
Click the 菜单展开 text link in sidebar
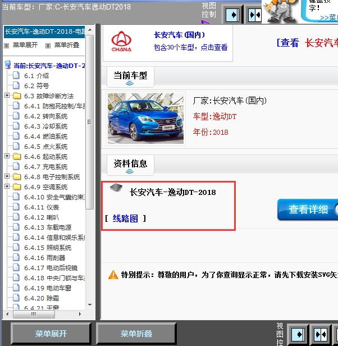point(25,45)
